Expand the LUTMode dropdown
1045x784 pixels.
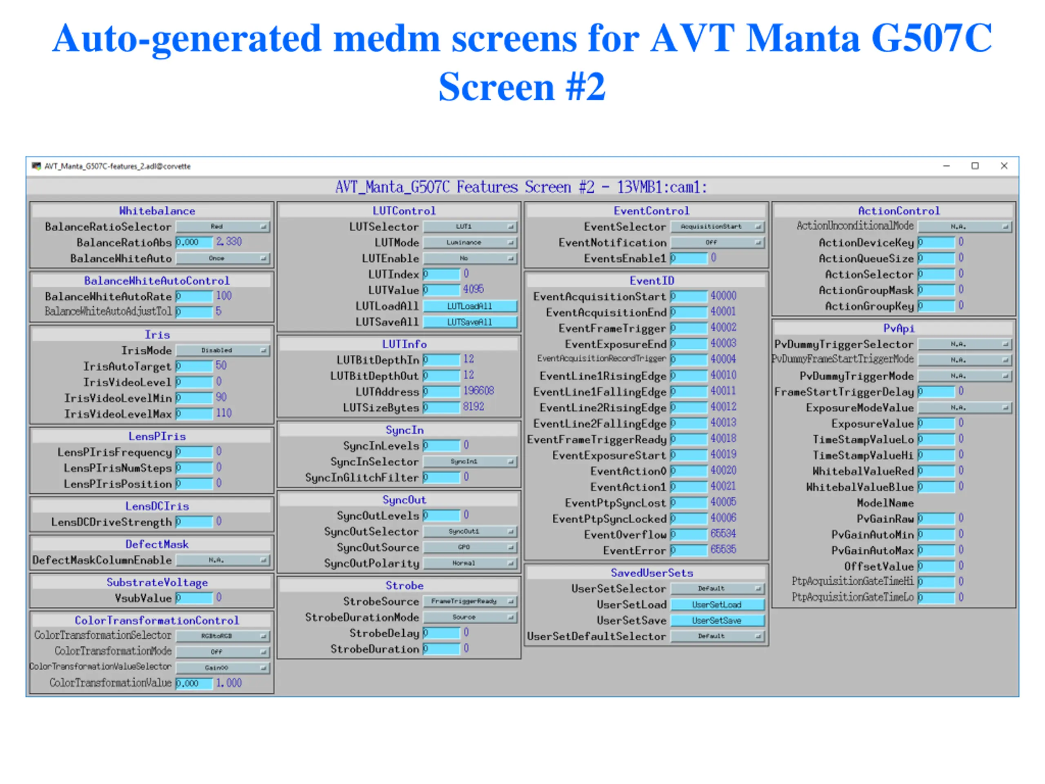(470, 243)
